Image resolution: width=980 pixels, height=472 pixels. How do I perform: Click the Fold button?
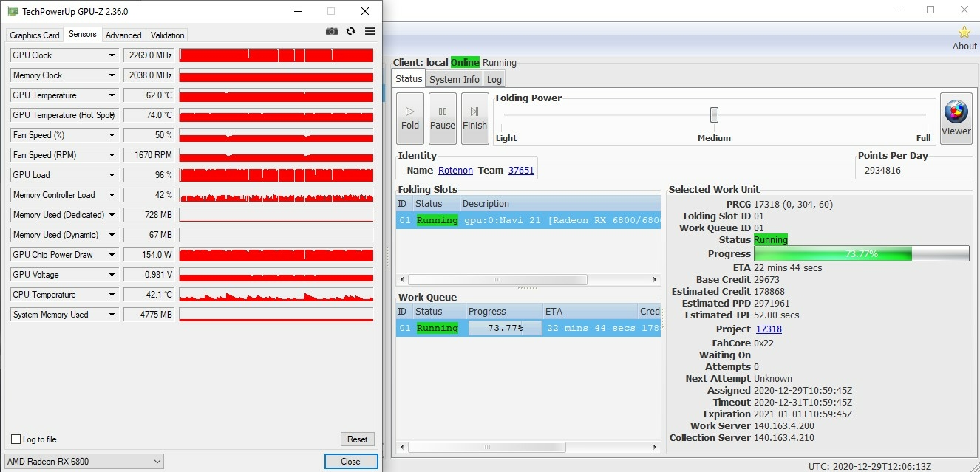[410, 118]
